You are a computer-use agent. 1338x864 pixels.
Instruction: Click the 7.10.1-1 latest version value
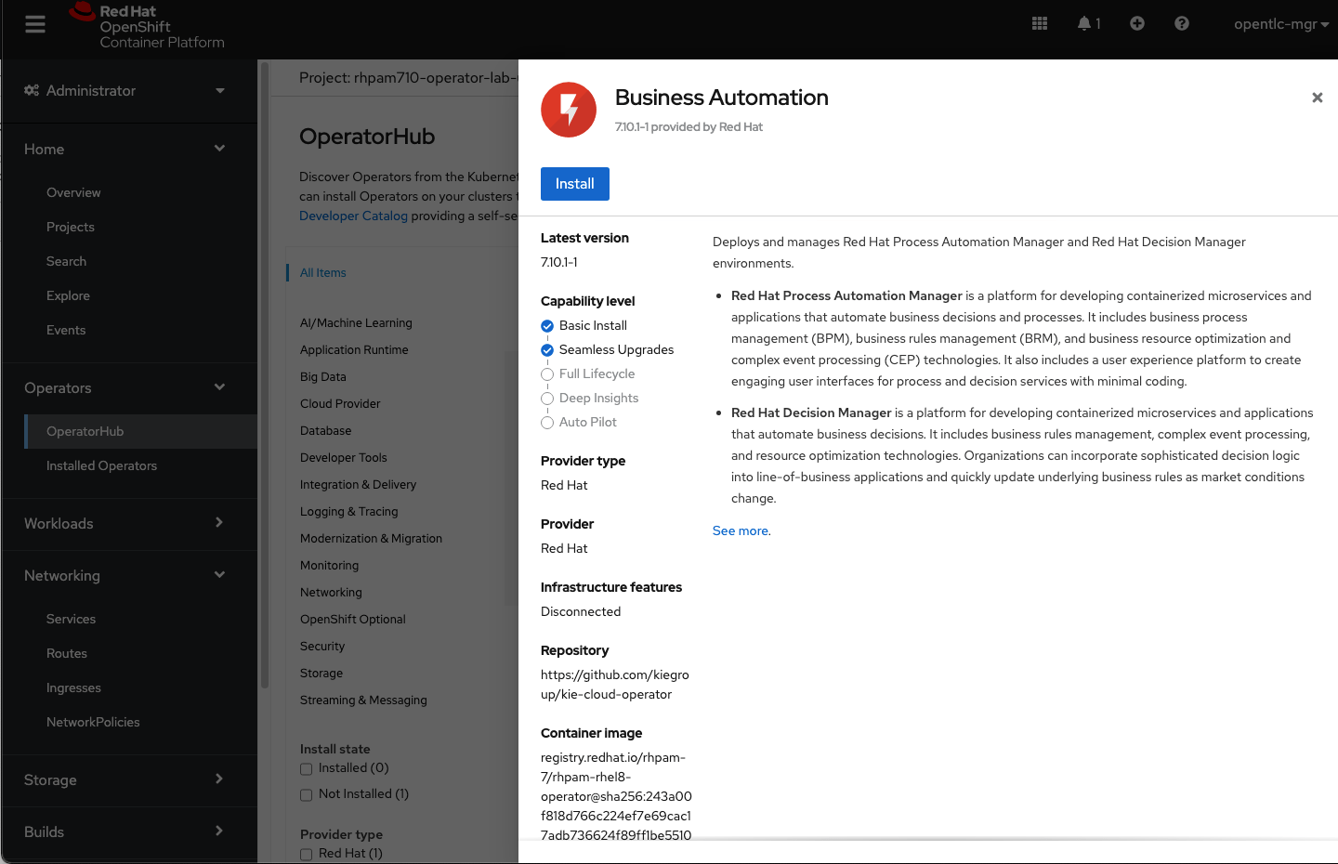(559, 262)
